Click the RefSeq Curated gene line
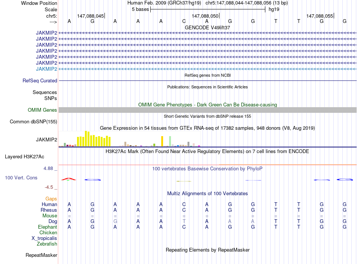The image size is (357, 264). tap(208, 80)
